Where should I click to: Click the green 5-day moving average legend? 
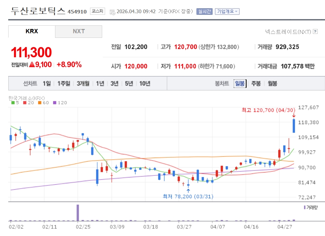pyautogui.click(x=15, y=103)
